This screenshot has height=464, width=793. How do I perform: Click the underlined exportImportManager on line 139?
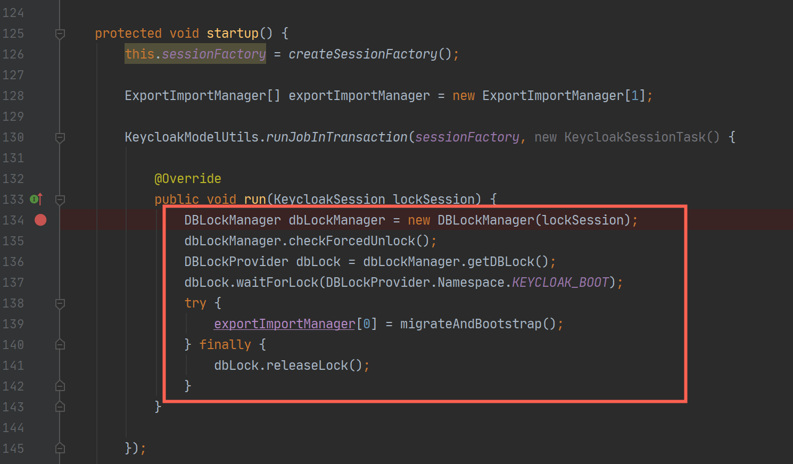[x=284, y=324]
